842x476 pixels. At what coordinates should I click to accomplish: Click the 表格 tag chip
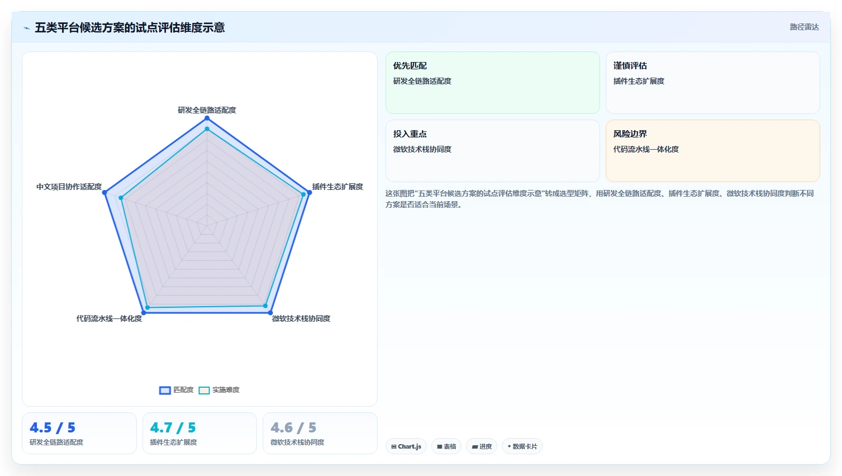[x=446, y=446]
